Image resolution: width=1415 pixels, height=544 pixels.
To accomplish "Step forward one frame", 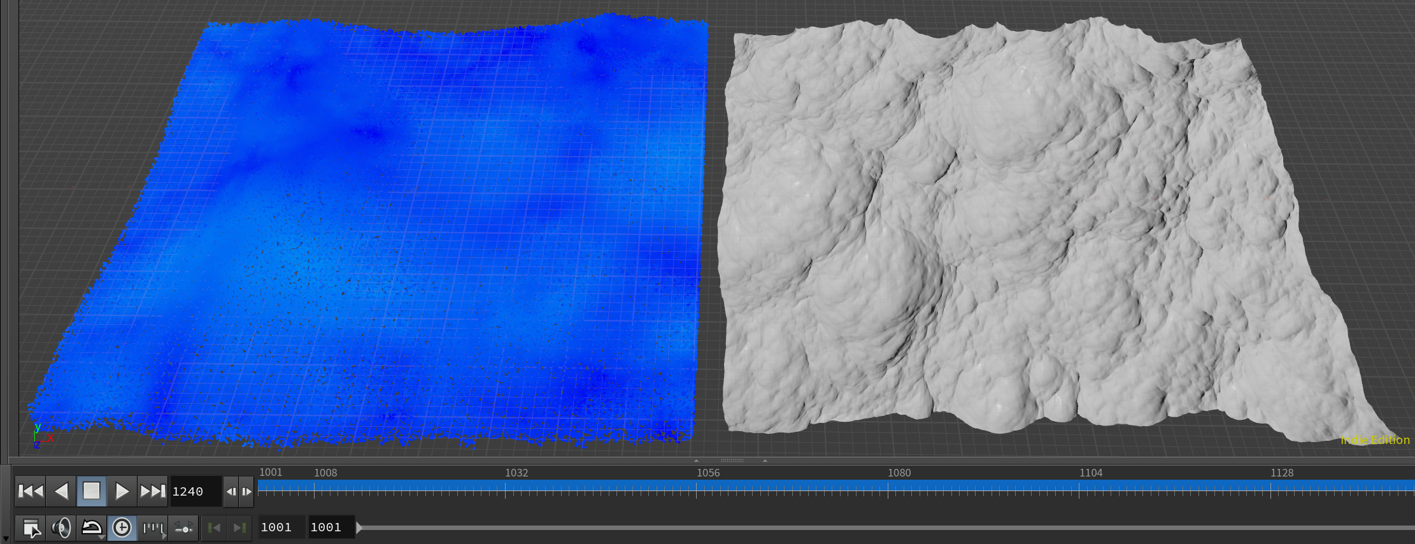I will pos(246,492).
